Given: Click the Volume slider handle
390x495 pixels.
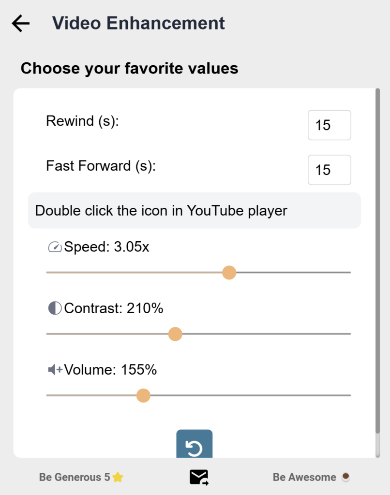Looking at the screenshot, I should coord(143,395).
